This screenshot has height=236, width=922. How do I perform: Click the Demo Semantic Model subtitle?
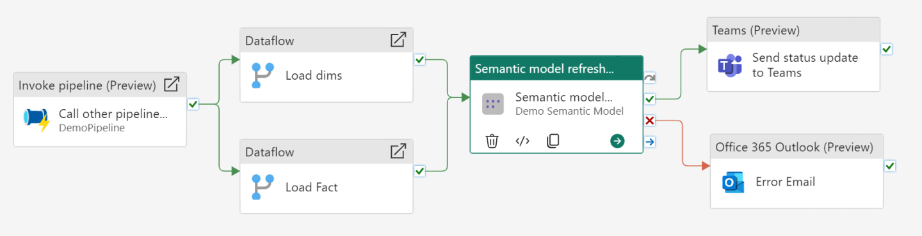(x=569, y=112)
